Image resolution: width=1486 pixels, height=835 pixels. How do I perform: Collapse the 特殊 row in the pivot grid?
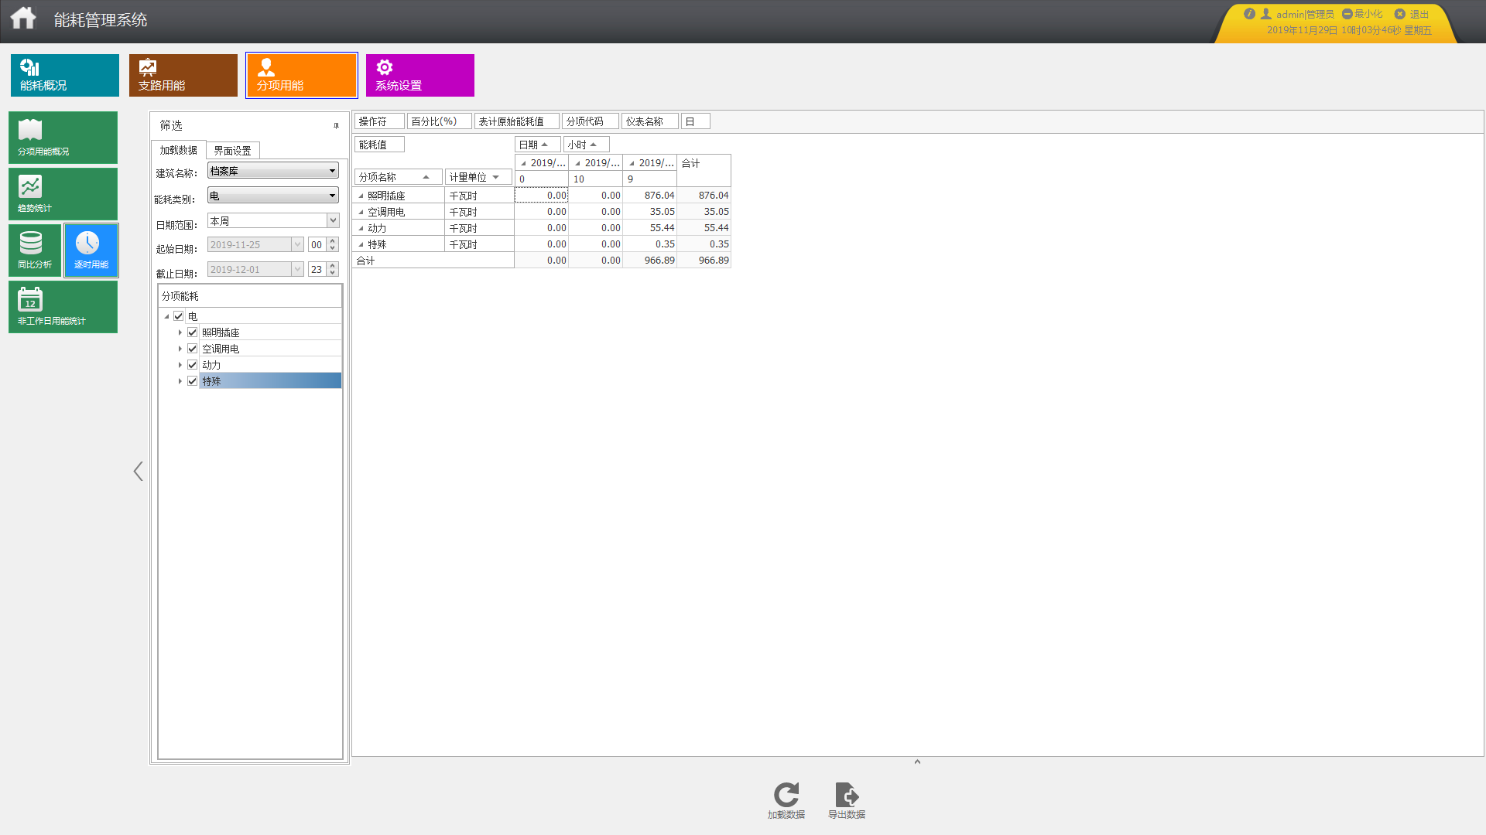pyautogui.click(x=361, y=245)
